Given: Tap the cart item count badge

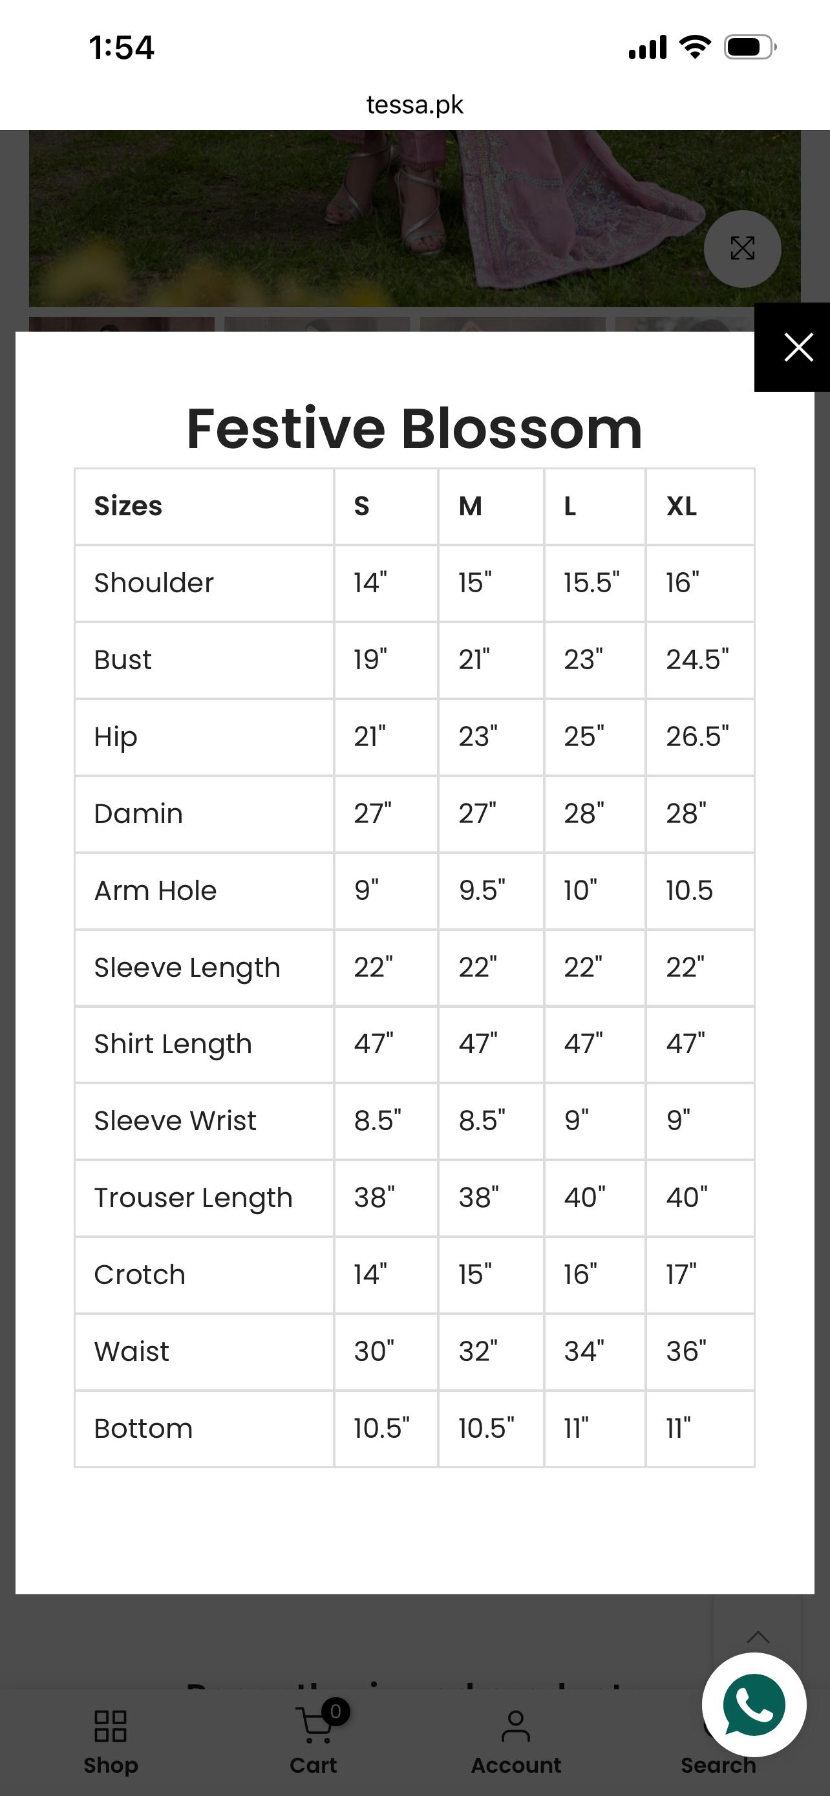Looking at the screenshot, I should pyautogui.click(x=336, y=1712).
